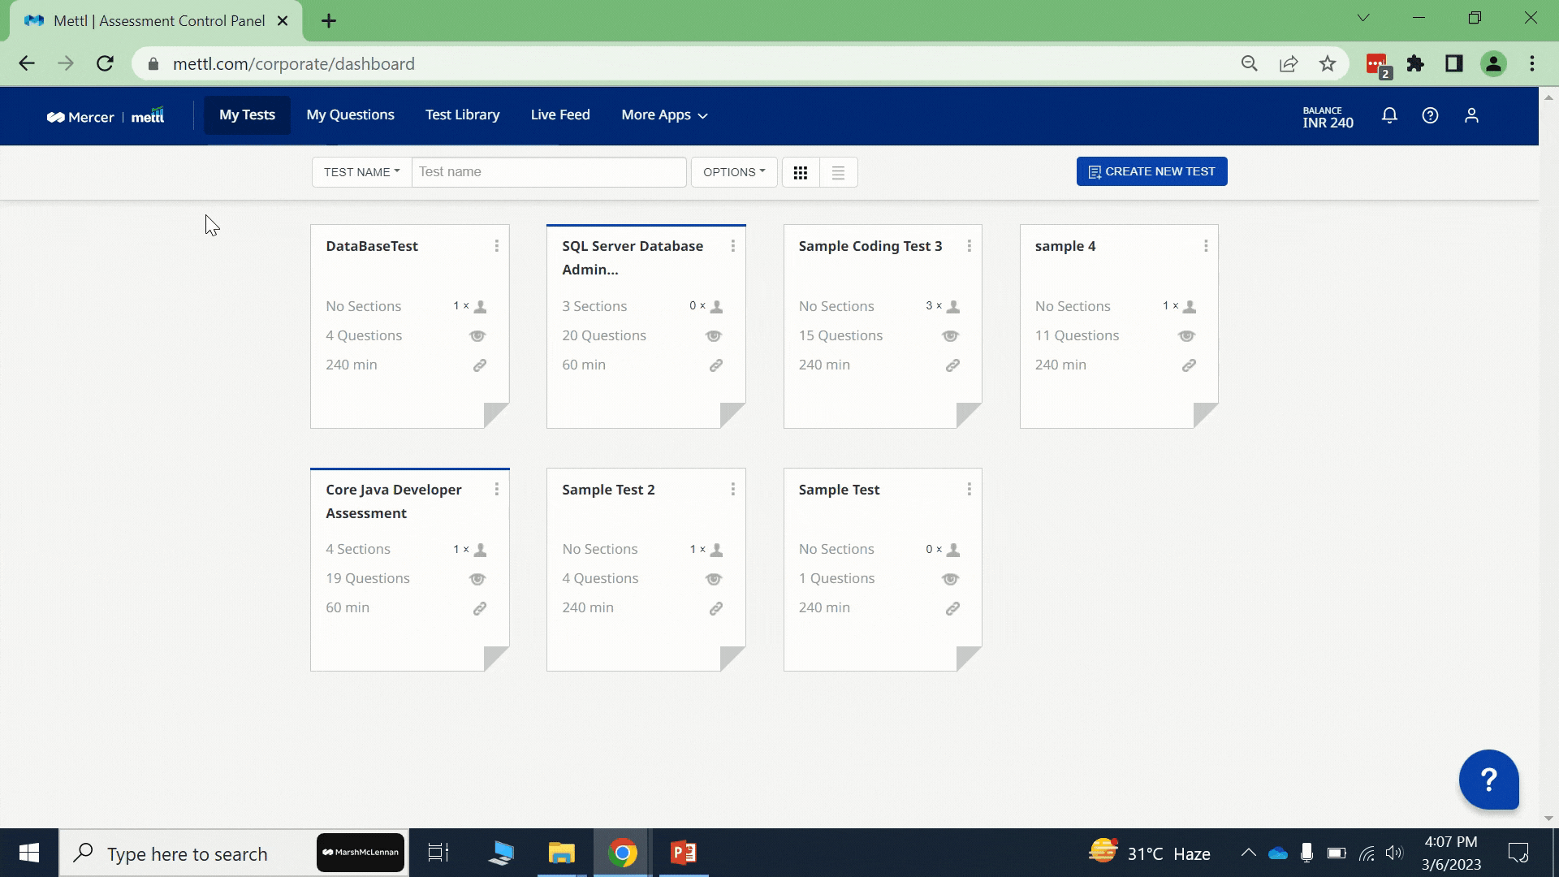Switch to grid view layout
1559x877 pixels.
[801, 172]
